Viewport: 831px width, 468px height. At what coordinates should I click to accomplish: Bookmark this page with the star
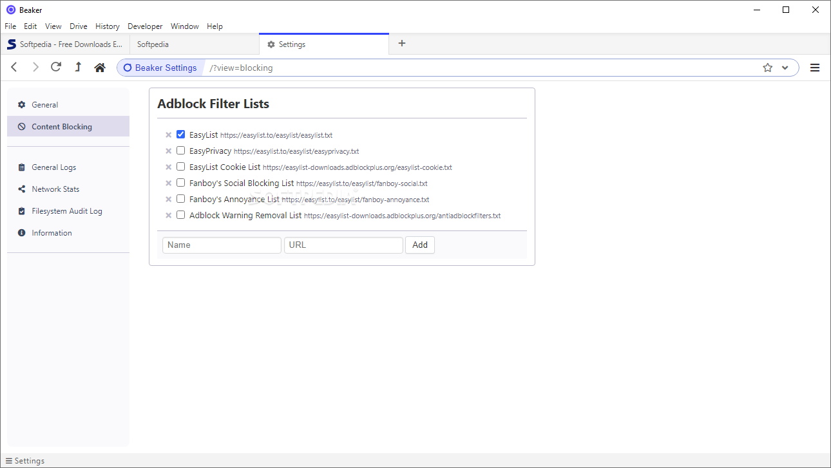click(x=768, y=68)
